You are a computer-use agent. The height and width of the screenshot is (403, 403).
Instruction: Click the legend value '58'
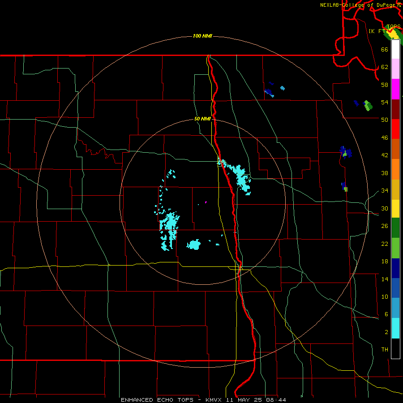pos(385,85)
